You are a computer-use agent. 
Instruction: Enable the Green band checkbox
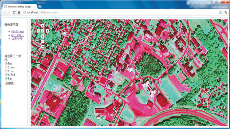point(6,67)
